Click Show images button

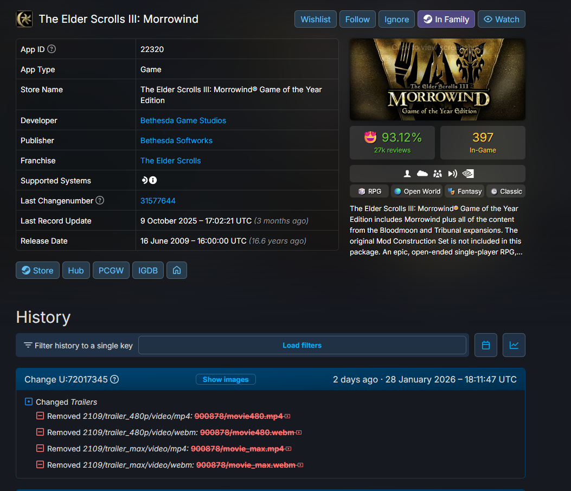click(x=226, y=379)
